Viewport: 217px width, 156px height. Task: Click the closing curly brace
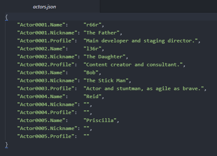(6, 145)
